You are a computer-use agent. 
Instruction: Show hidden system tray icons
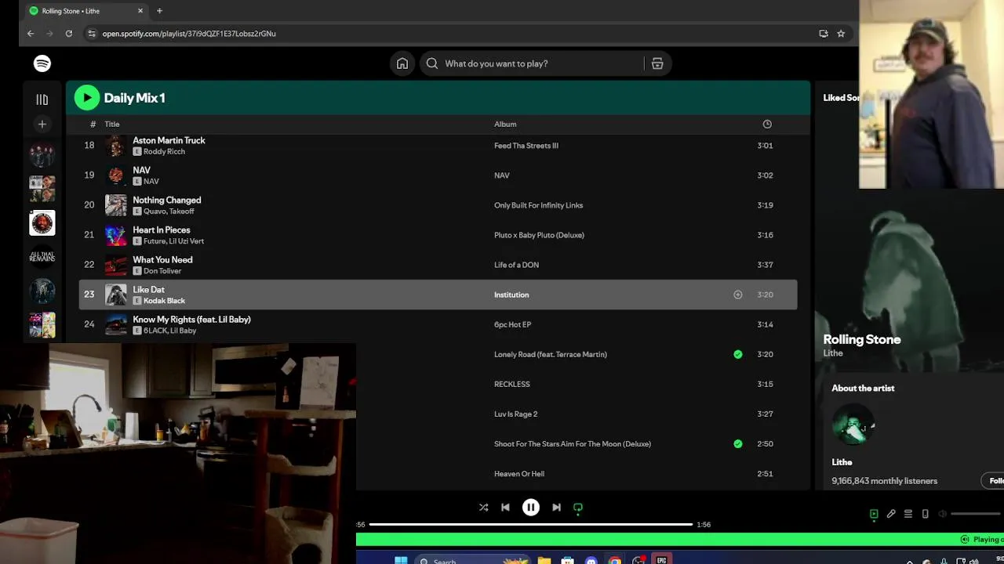coord(910,561)
